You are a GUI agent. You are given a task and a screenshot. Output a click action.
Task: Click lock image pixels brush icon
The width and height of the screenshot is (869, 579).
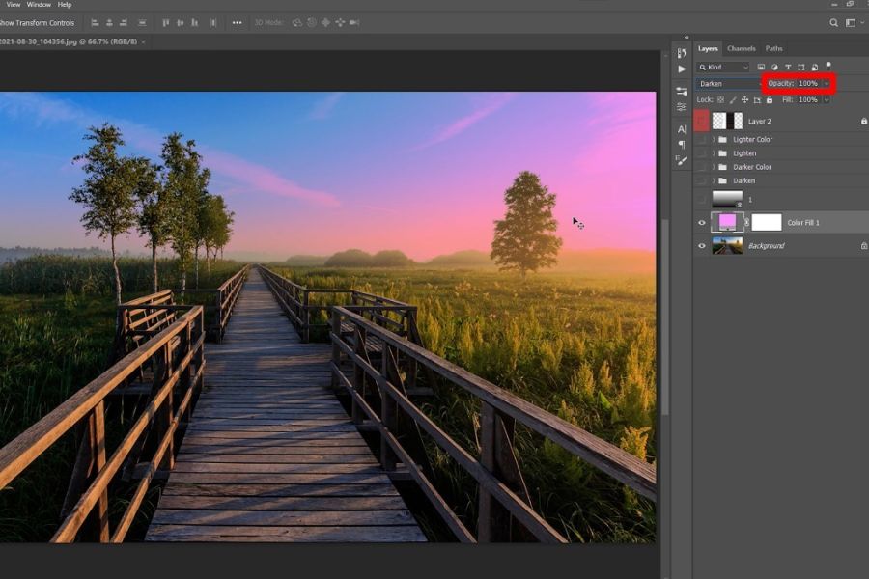[x=733, y=99]
